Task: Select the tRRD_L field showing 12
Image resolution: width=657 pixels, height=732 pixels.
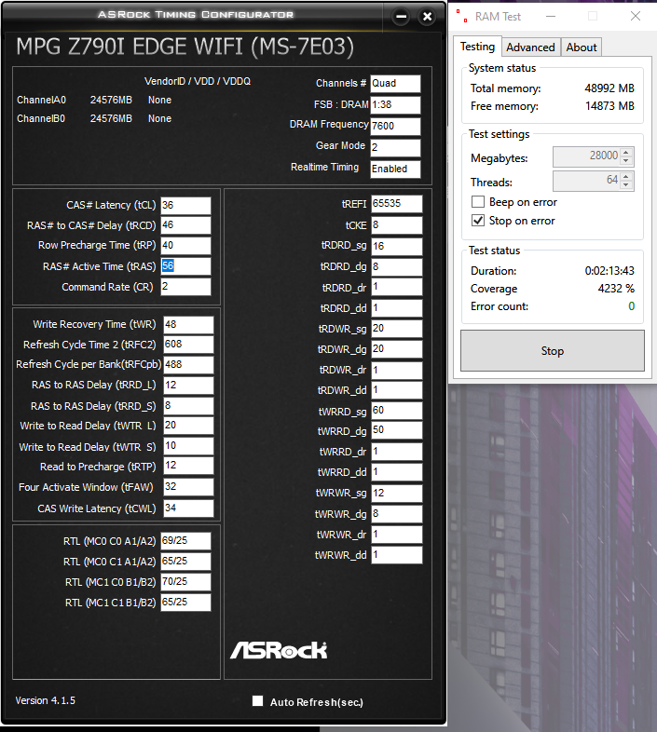Action: click(188, 386)
